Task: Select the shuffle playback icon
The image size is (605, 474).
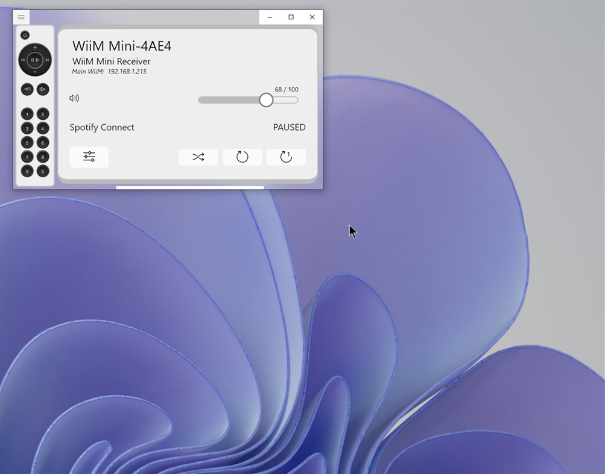Action: (x=198, y=157)
